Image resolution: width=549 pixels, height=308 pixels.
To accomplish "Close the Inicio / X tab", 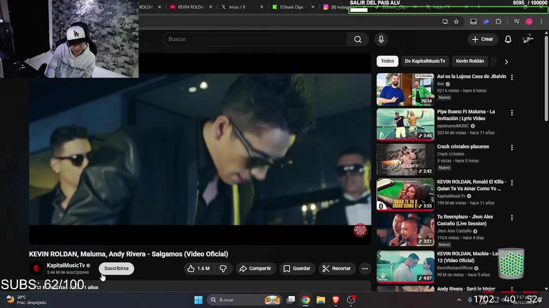I will click(x=262, y=7).
